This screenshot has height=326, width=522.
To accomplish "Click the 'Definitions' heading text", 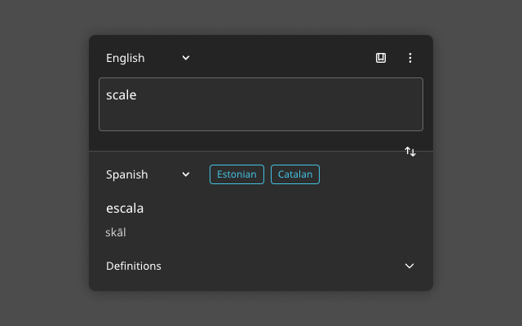I will click(x=134, y=266).
